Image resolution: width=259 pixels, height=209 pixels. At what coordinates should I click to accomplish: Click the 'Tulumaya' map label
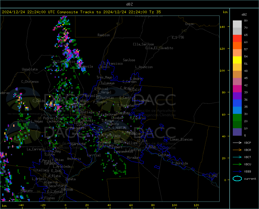tap(108, 83)
